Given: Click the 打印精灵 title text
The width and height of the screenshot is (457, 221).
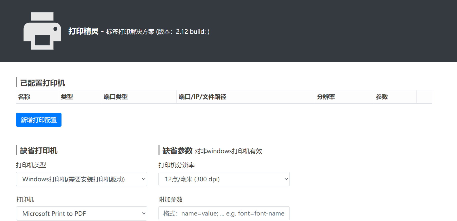Looking at the screenshot, I should [x=83, y=31].
